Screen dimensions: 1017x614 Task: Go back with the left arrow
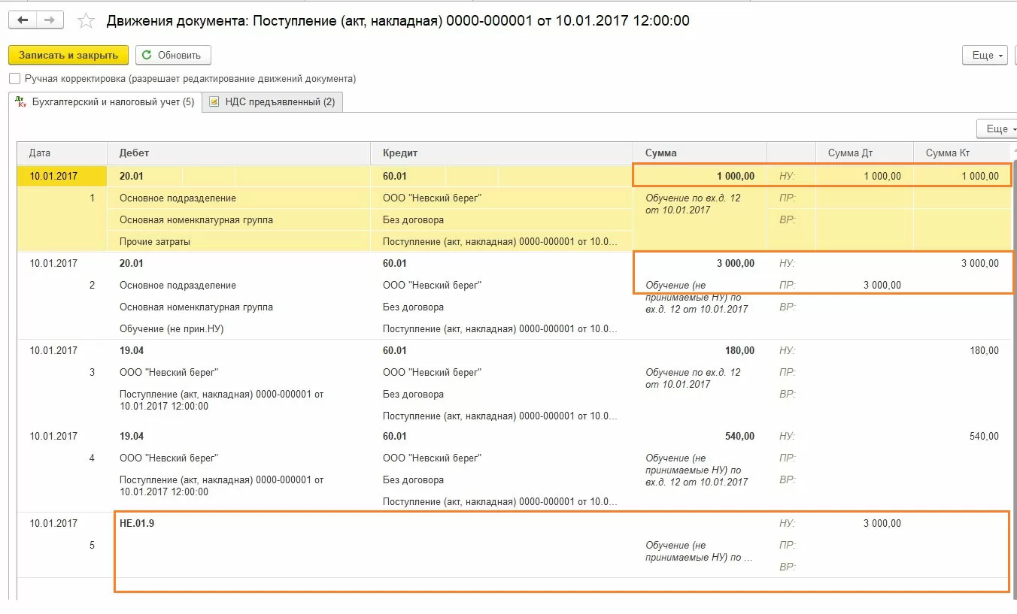(x=23, y=20)
